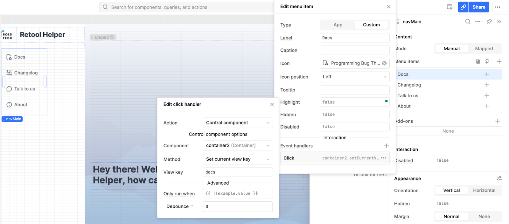Click the Bold Tech logo
509x224 pixels.
7,35
